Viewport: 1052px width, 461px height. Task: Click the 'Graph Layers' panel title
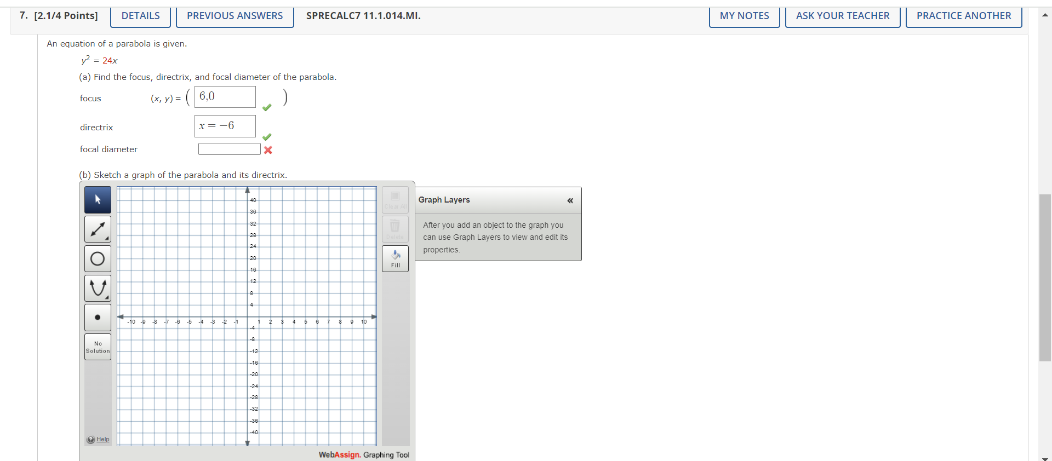coord(444,200)
